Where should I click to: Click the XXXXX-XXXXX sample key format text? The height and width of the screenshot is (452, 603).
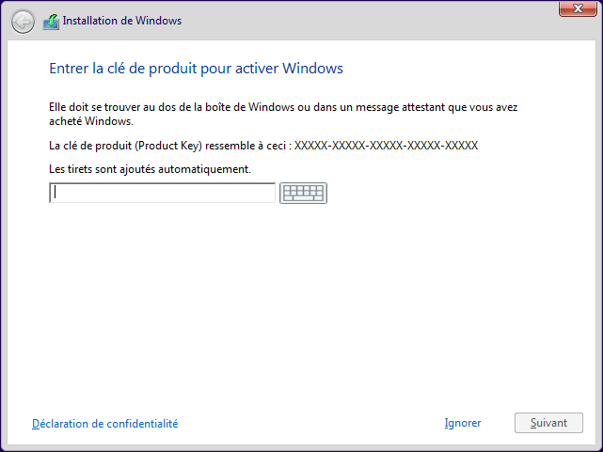[x=387, y=147]
